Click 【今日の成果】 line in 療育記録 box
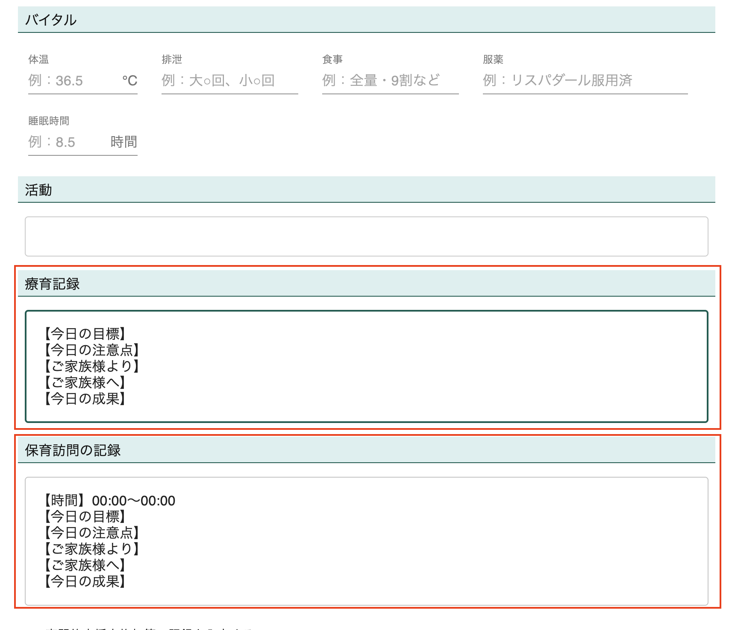 [85, 399]
